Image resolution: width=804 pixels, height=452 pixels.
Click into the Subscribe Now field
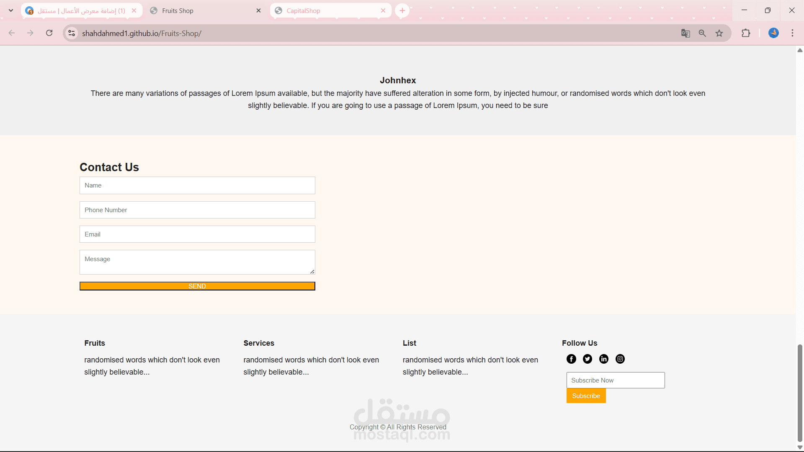(x=615, y=380)
